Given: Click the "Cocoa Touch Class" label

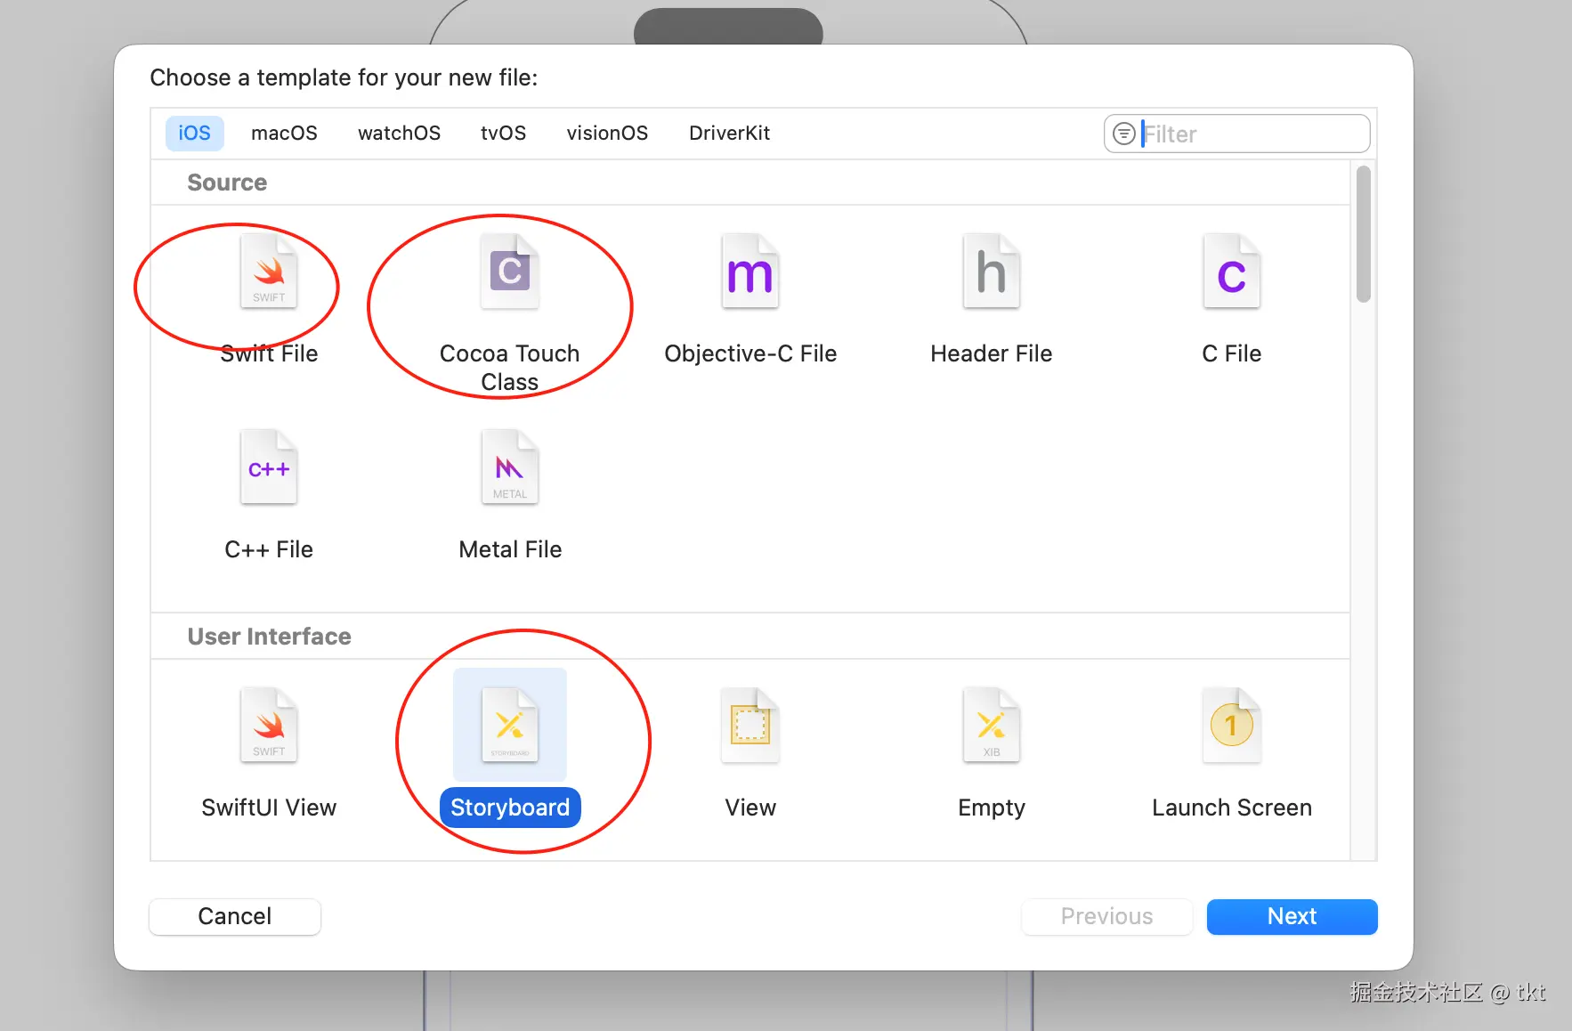Looking at the screenshot, I should (x=510, y=368).
